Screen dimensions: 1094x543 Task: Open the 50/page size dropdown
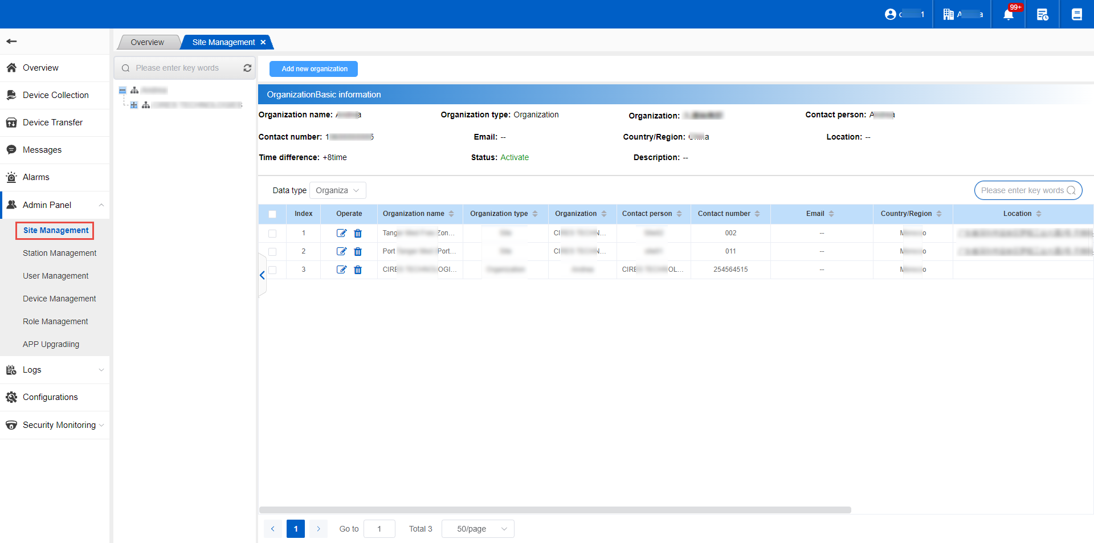pos(477,529)
